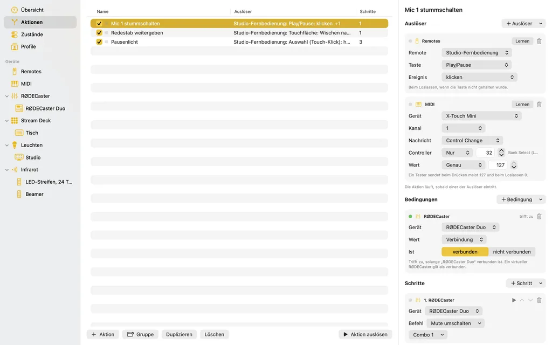Click the Stream Deck grid icon
552x345 pixels.
[x=15, y=120]
